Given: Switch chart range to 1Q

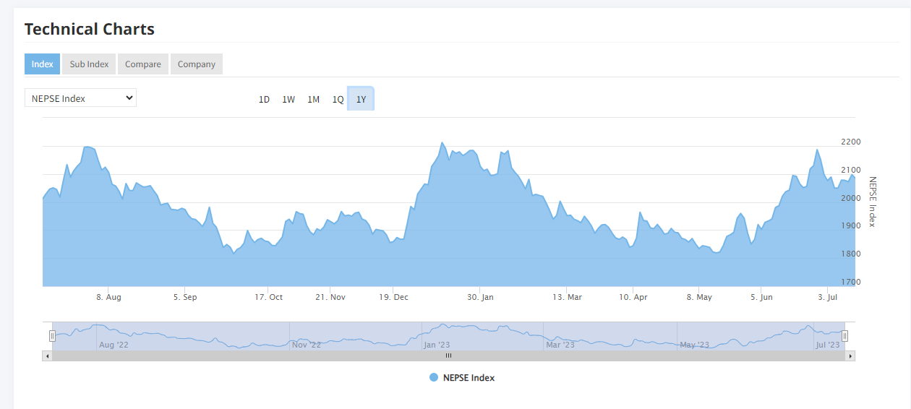Looking at the screenshot, I should pyautogui.click(x=338, y=99).
